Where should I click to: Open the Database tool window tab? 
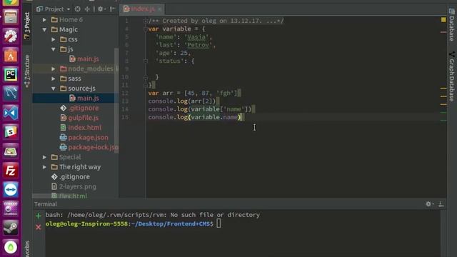[452, 24]
